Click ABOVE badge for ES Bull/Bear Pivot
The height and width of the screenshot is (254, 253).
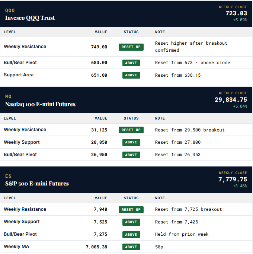coord(131,235)
